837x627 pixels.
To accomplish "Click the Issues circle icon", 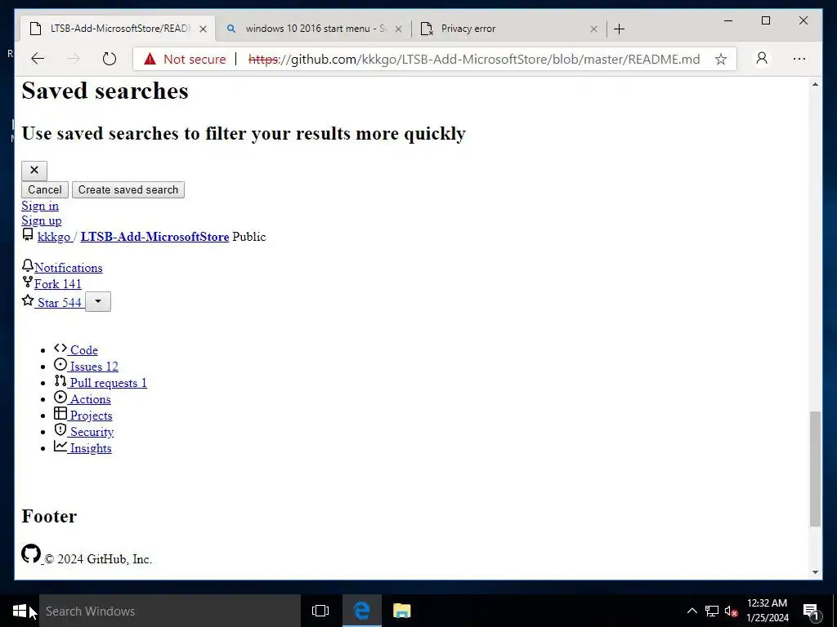I will pos(60,365).
